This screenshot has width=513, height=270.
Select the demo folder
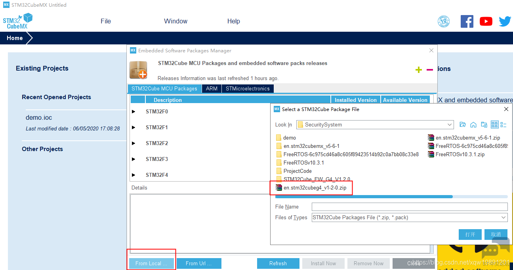[286, 138]
